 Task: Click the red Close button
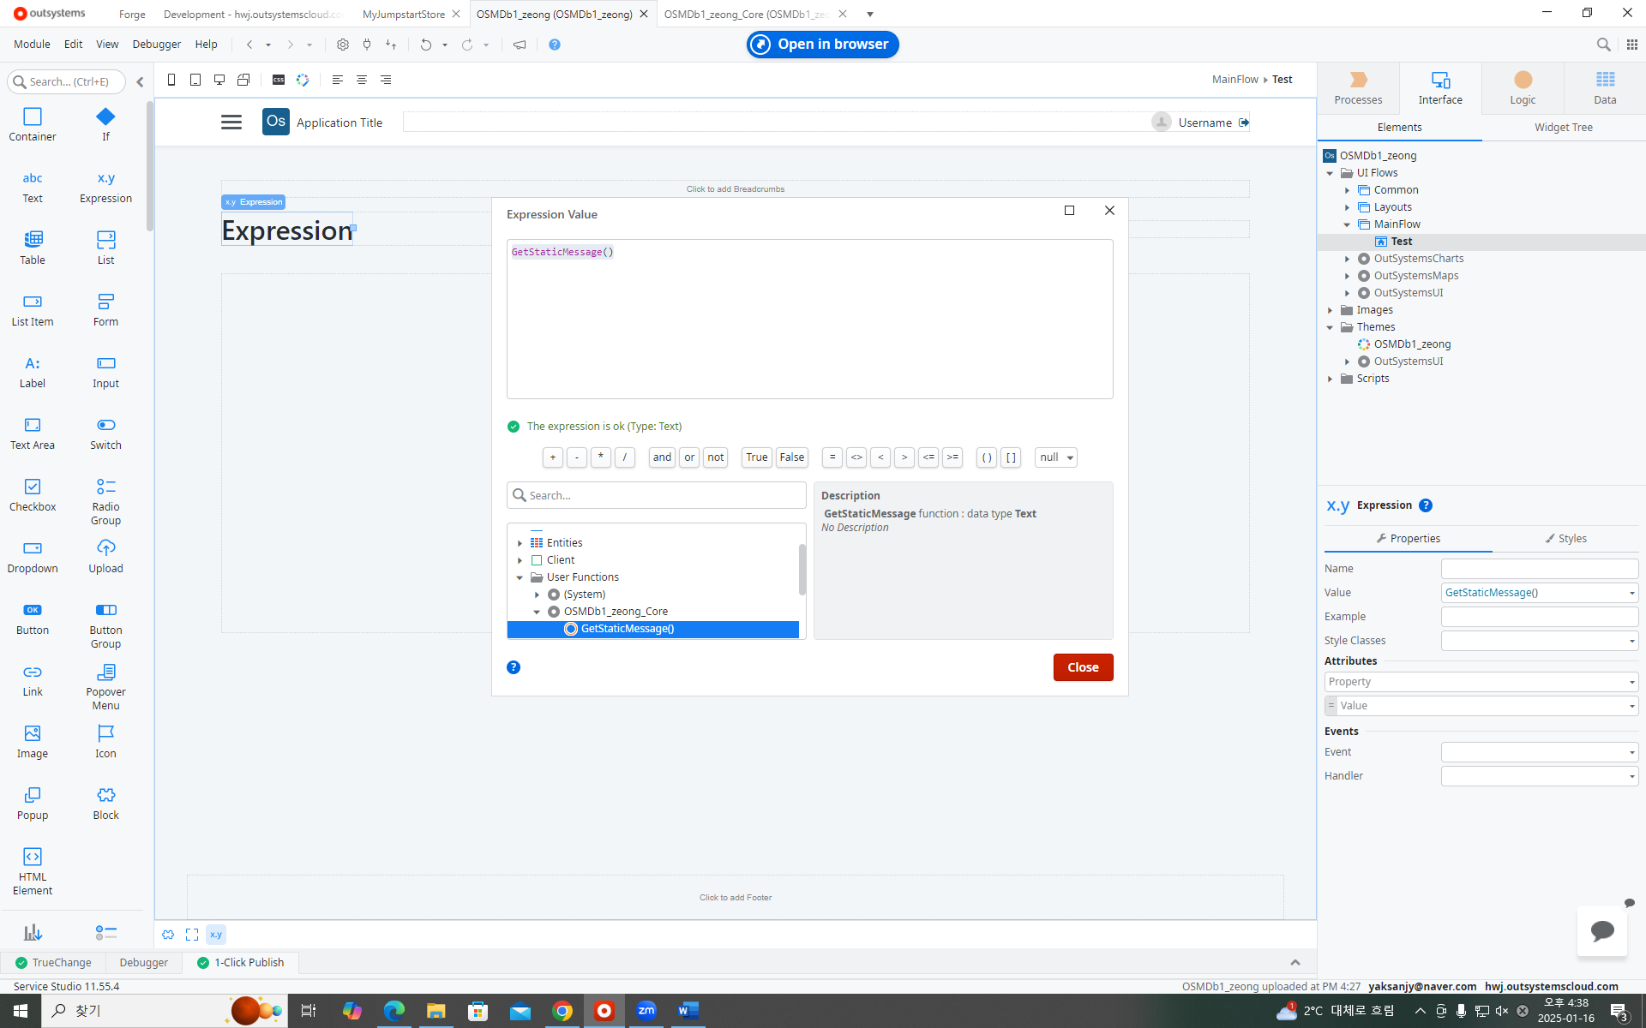(x=1083, y=667)
